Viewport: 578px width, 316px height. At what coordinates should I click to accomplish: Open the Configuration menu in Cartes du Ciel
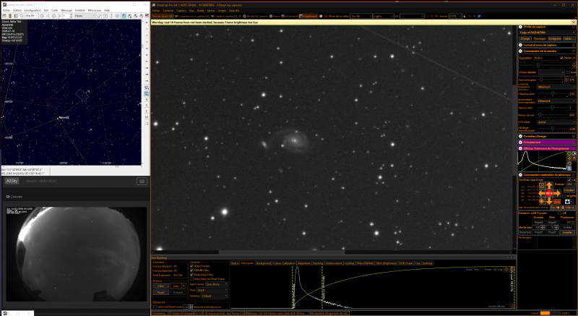33,10
